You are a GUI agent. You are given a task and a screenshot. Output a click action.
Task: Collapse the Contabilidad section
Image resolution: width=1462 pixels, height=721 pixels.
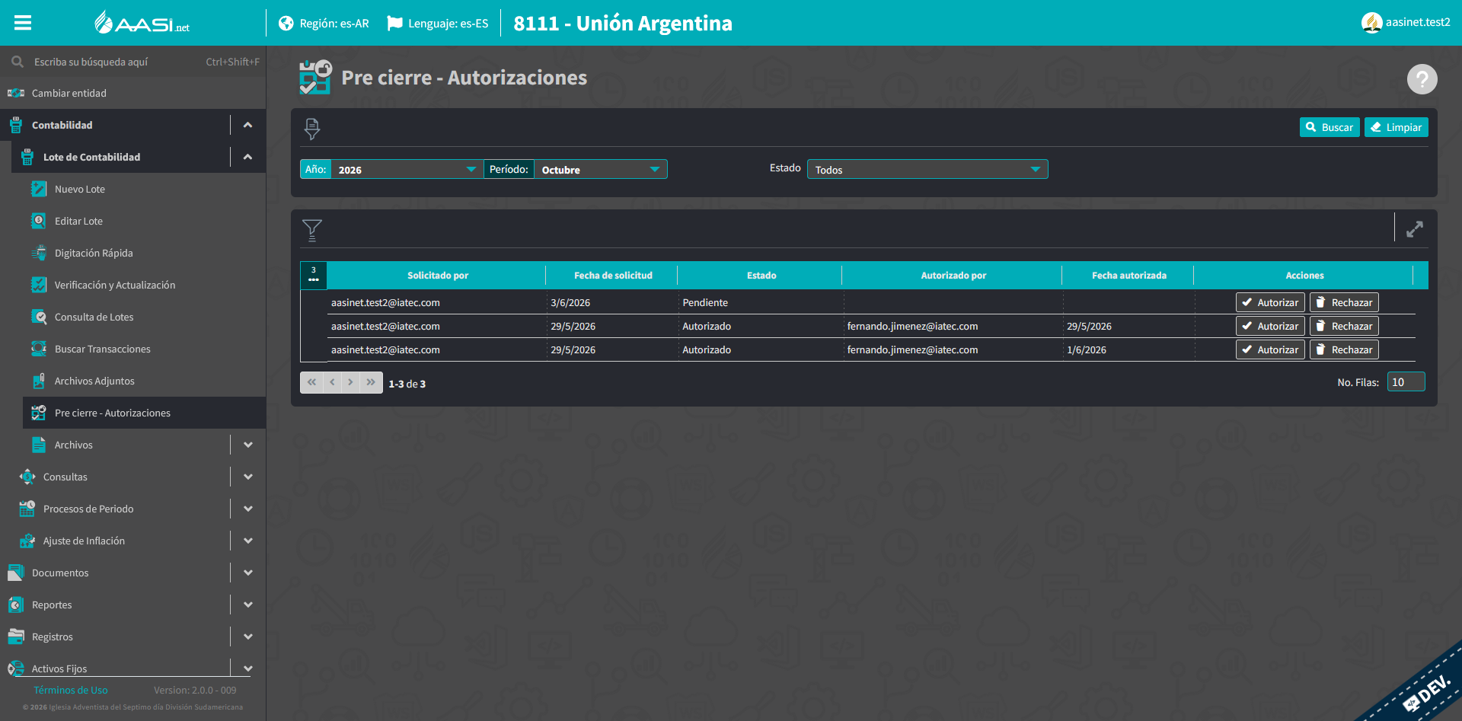248,125
